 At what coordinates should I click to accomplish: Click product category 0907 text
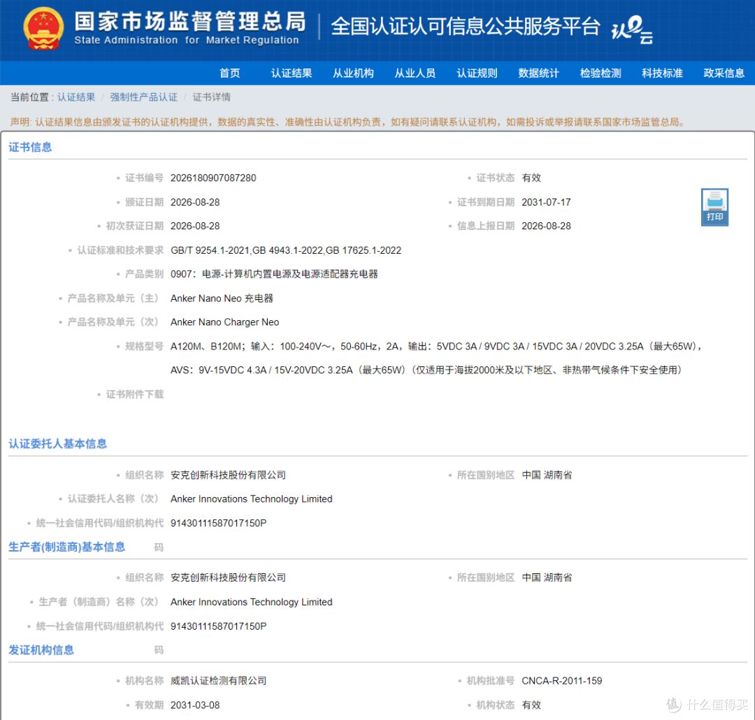274,274
